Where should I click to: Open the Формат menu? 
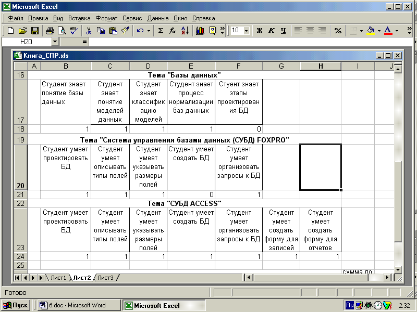106,18
